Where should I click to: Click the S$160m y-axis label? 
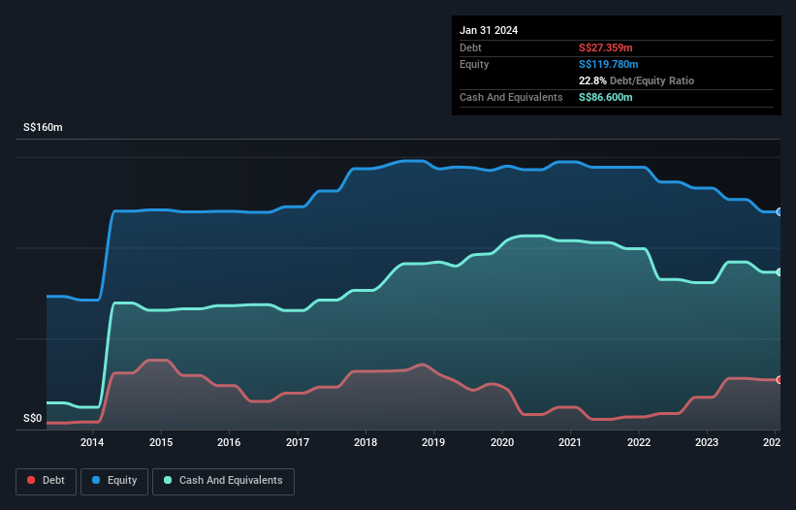click(x=43, y=127)
